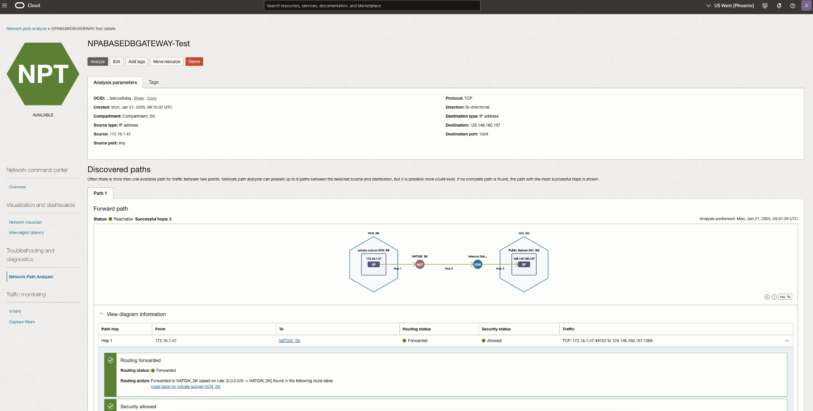Viewport: 813px width, 411px height.
Task: Click Move resource button
Action: tap(166, 62)
